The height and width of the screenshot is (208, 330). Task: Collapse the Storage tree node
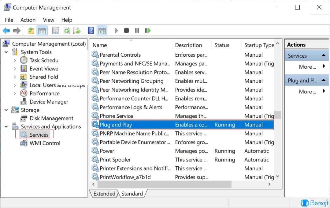6,110
